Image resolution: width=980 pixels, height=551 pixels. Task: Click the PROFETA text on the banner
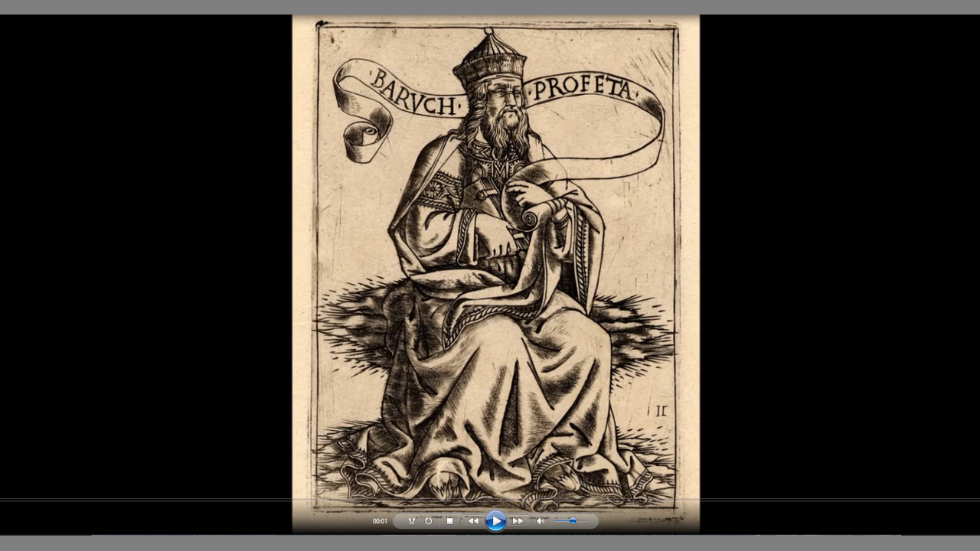[583, 87]
